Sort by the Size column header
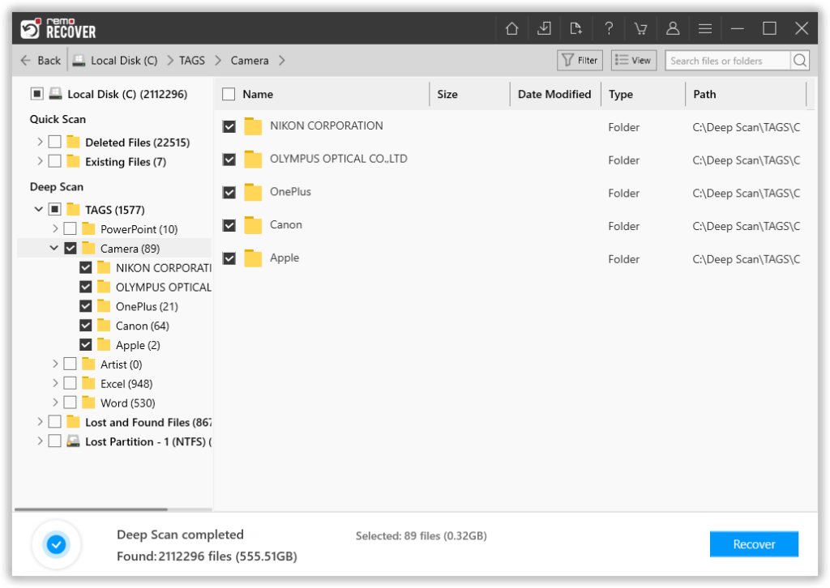Viewport: 830px width, 588px height. (447, 94)
